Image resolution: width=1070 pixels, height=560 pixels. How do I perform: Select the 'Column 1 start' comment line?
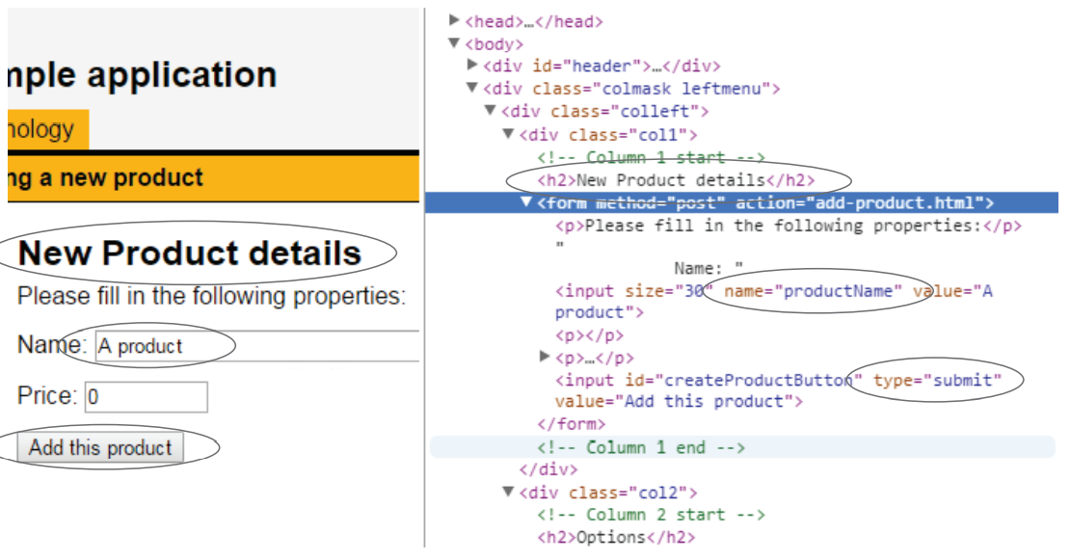point(651,157)
